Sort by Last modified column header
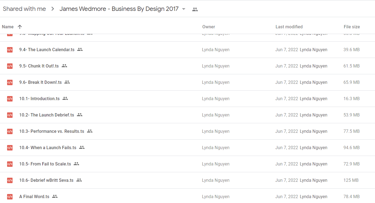The height and width of the screenshot is (203, 375). pyautogui.click(x=289, y=27)
